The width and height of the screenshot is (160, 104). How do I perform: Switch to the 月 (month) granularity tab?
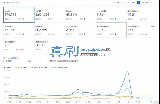pos(147,3)
